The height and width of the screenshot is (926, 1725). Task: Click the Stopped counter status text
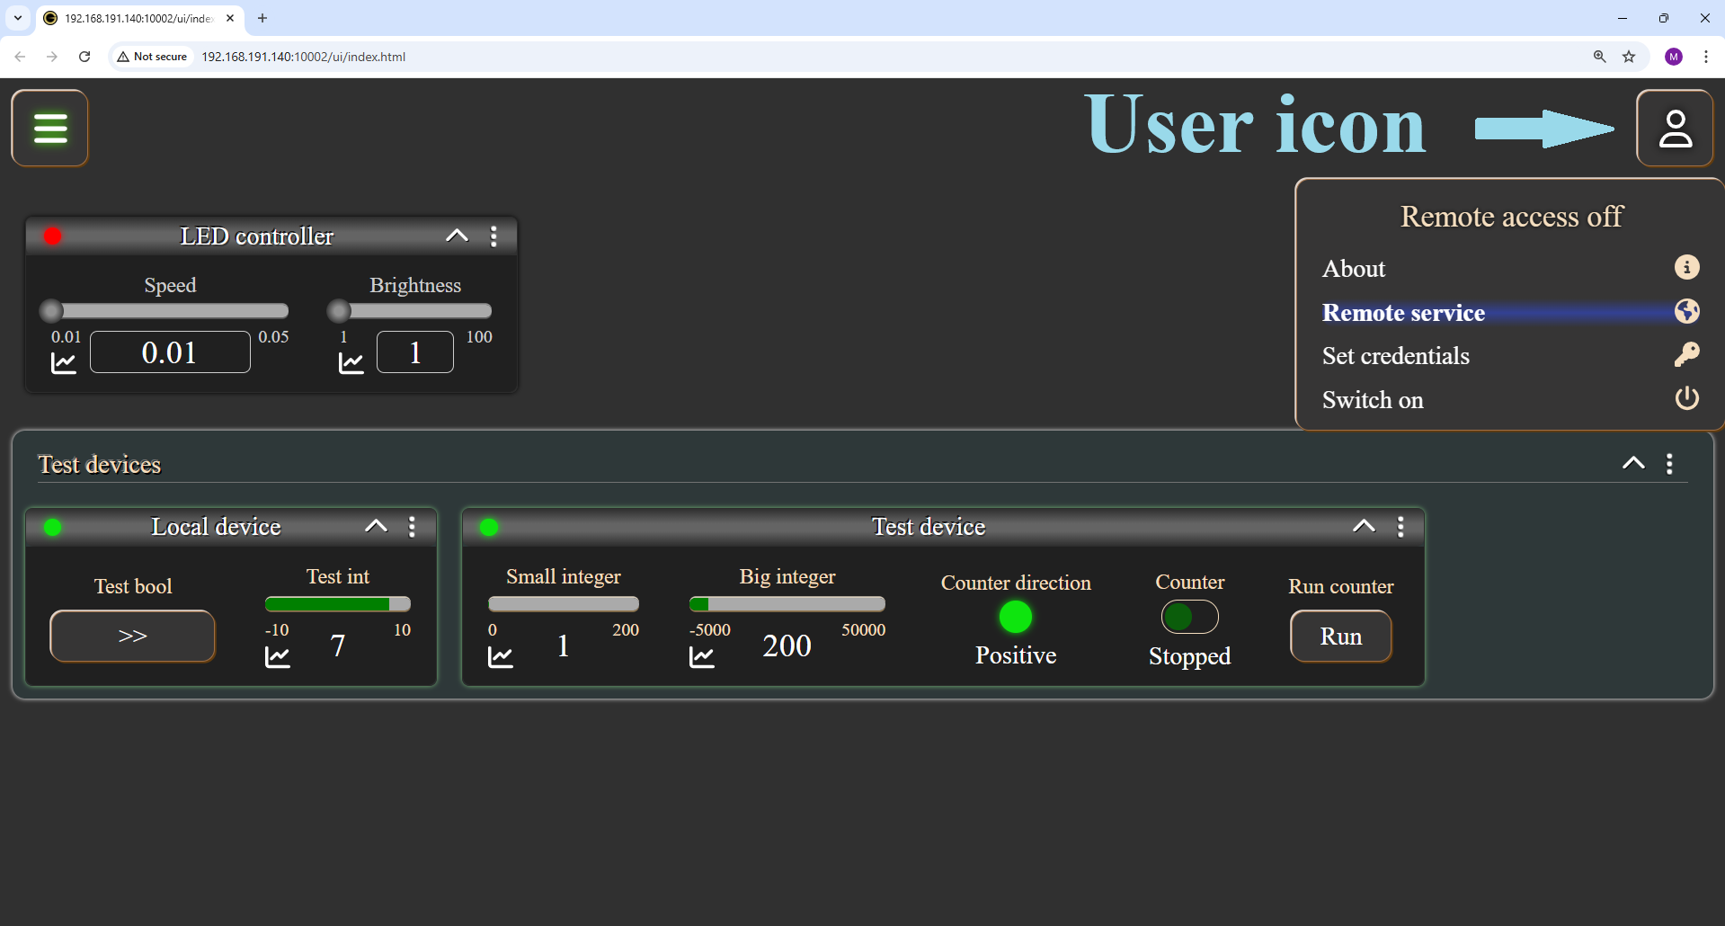coord(1189,656)
